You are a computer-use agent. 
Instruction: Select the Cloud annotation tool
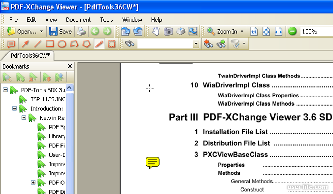(111, 44)
